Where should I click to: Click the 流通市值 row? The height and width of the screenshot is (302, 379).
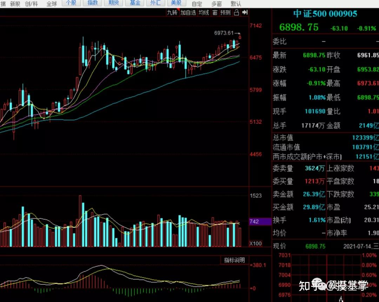click(325, 147)
